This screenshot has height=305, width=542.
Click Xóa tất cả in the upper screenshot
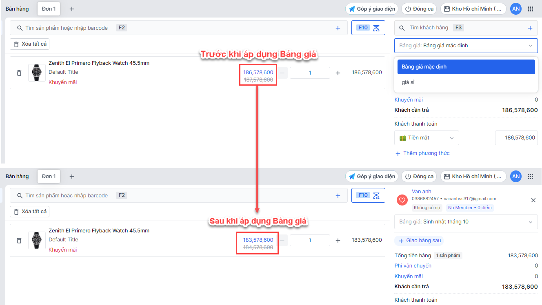point(30,44)
